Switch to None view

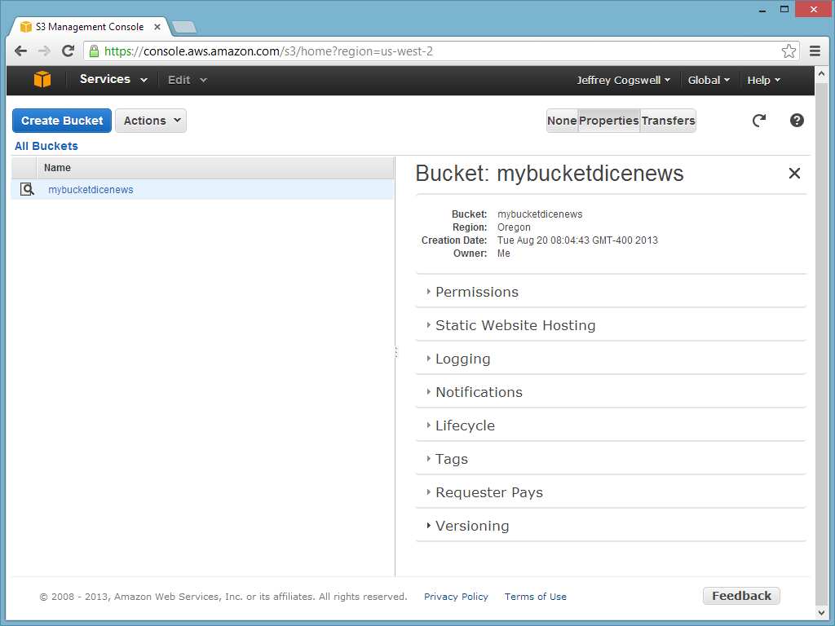click(562, 121)
